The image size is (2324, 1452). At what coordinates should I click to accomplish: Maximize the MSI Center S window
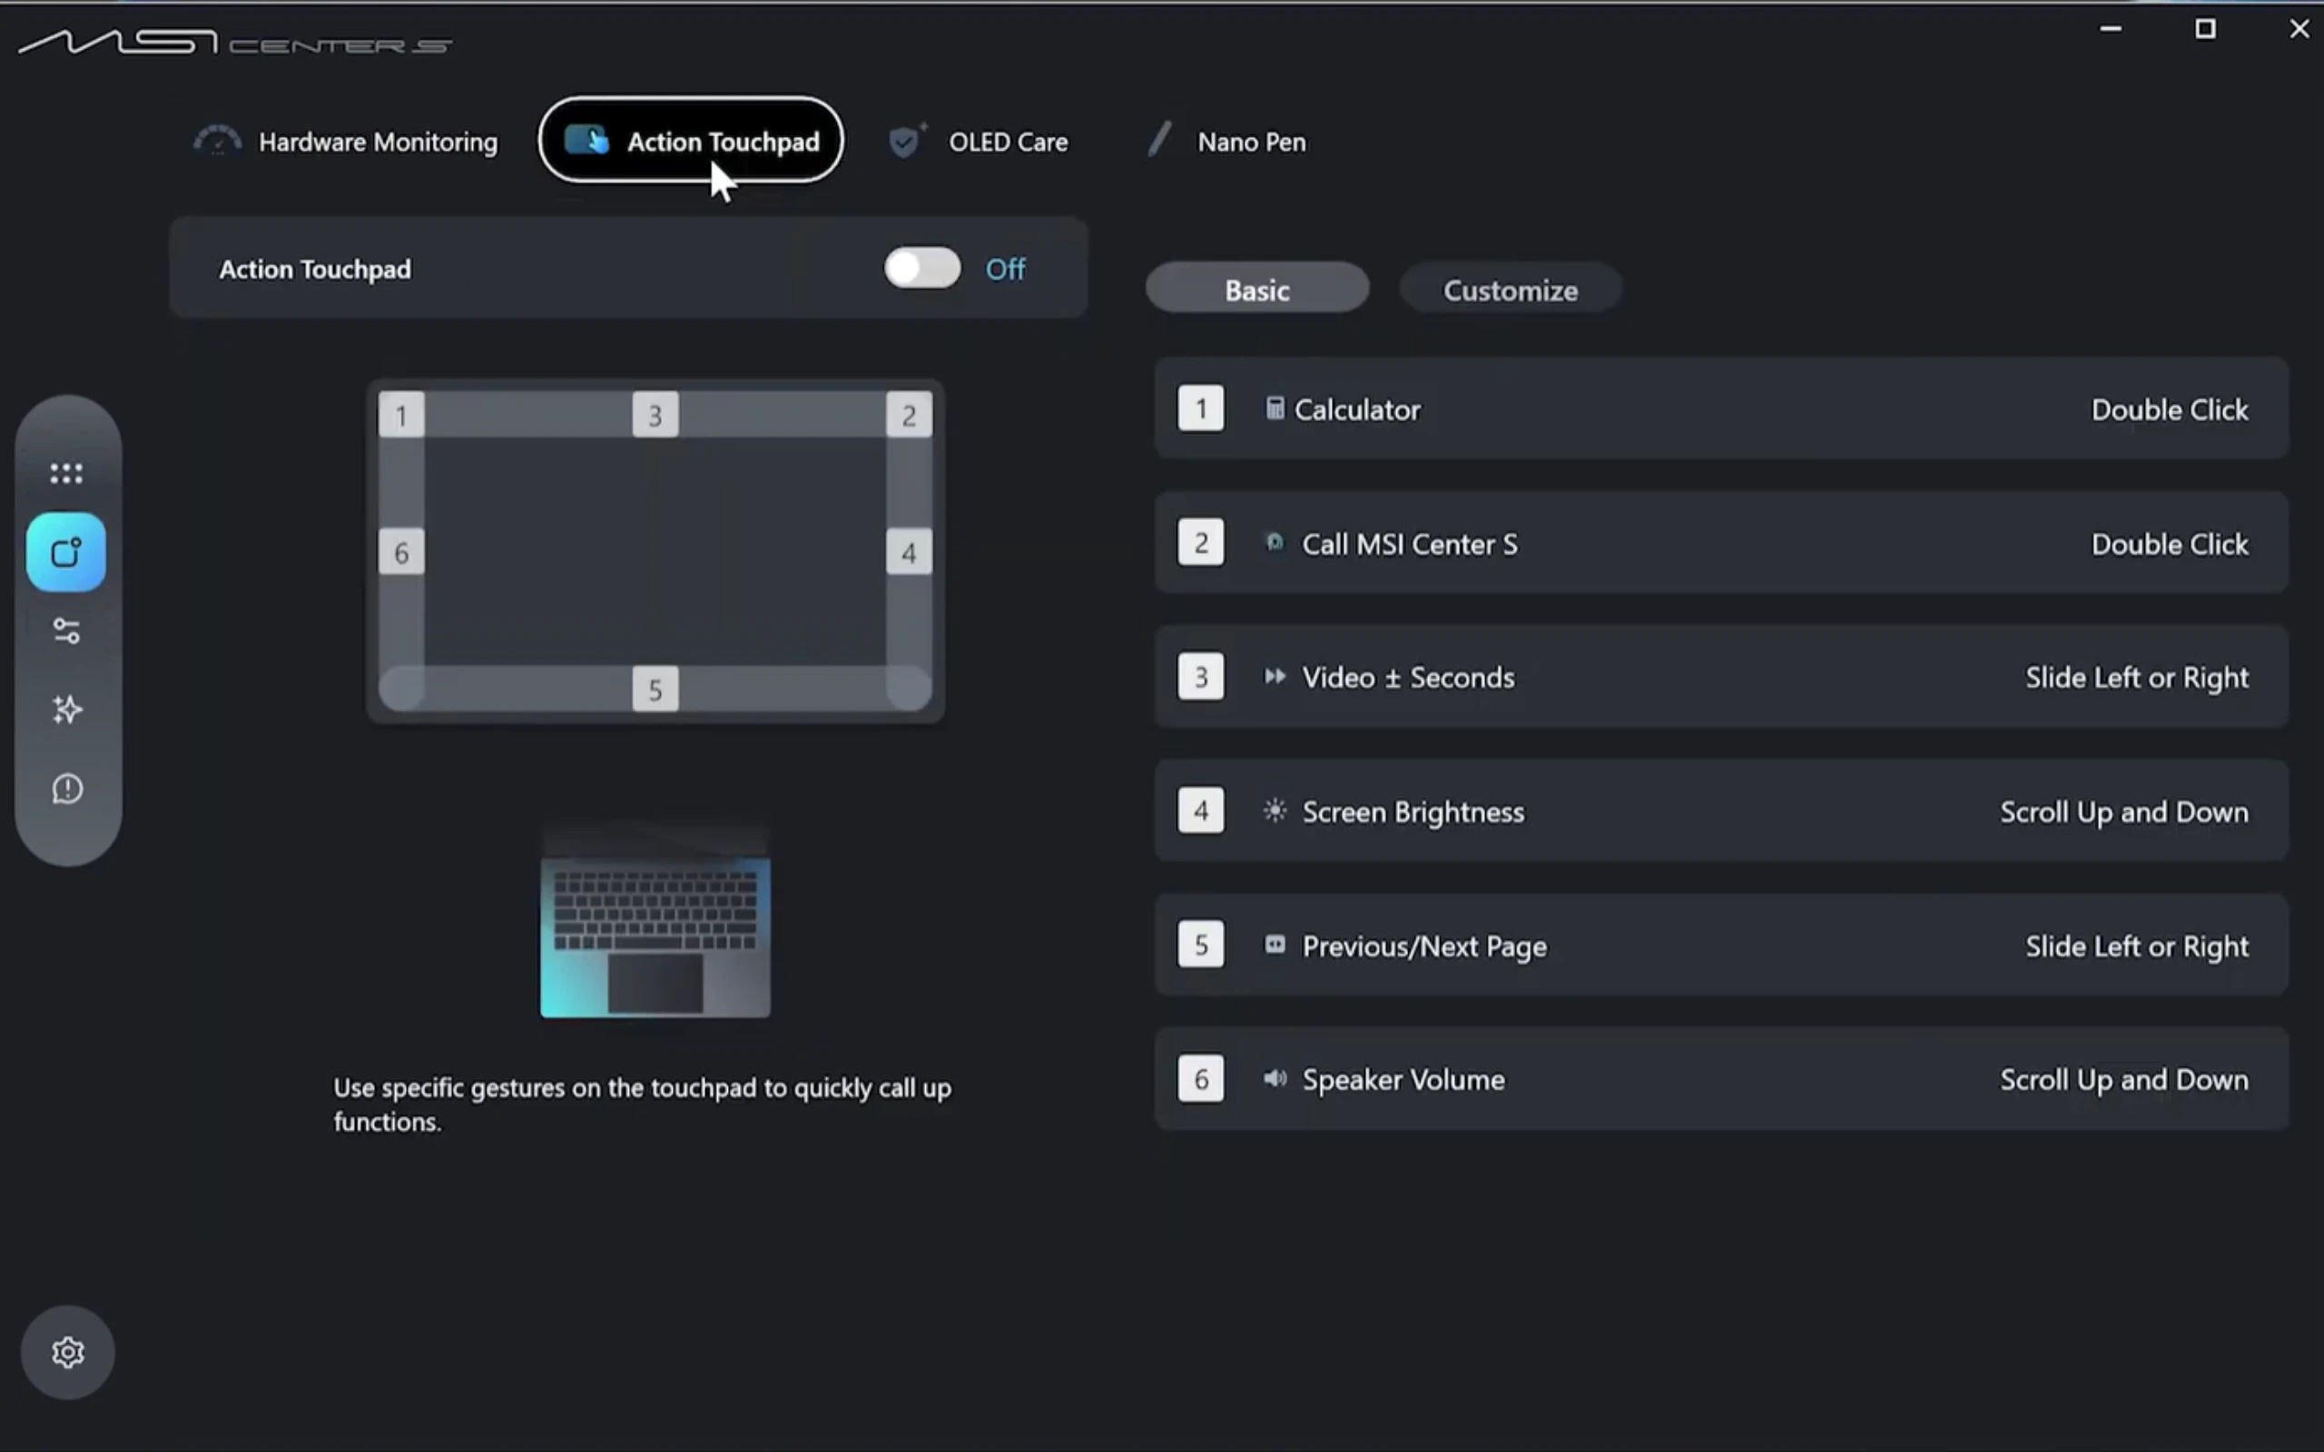pos(2205,29)
